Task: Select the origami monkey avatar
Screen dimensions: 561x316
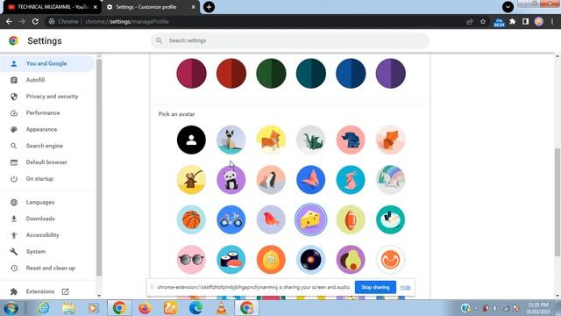Action: 191,179
